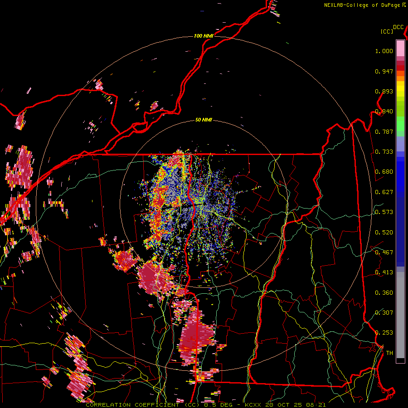The height and width of the screenshot is (408, 408).
Task: Select the "0.467" scale value
Action: coord(384,253)
